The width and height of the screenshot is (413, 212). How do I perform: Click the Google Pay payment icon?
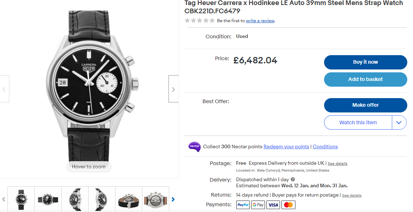point(258,205)
